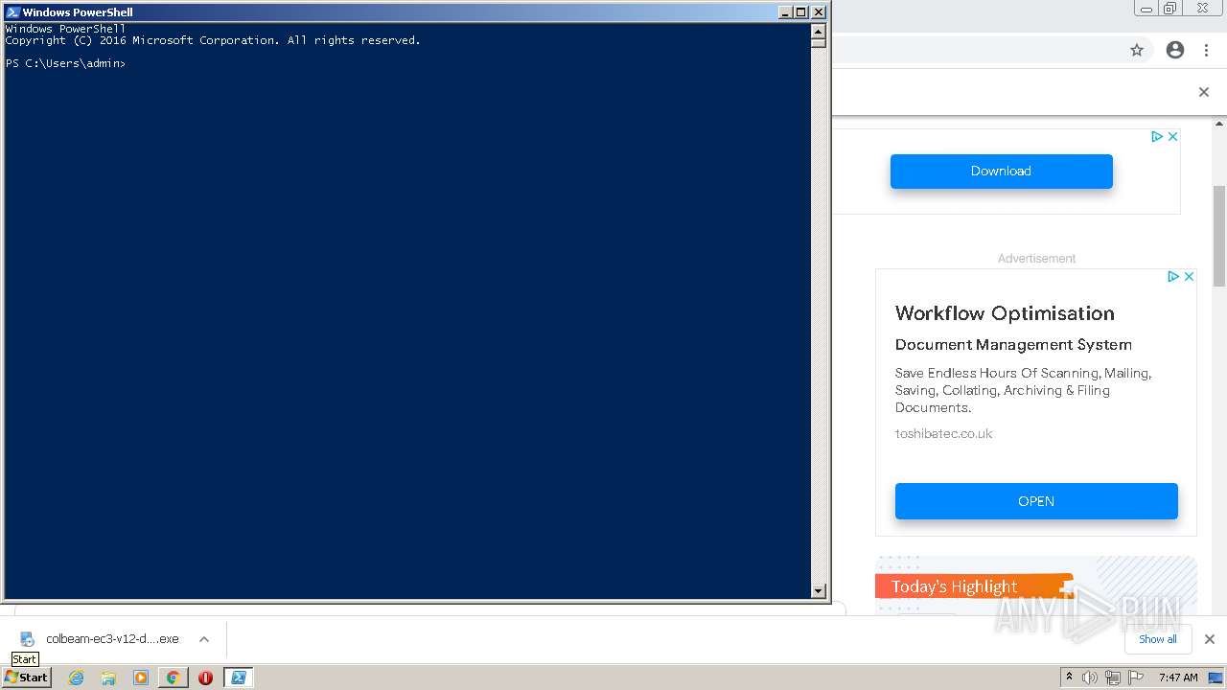Image resolution: width=1227 pixels, height=690 pixels.
Task: Open the Workflow Optimisation ad headline
Action: 1005,313
